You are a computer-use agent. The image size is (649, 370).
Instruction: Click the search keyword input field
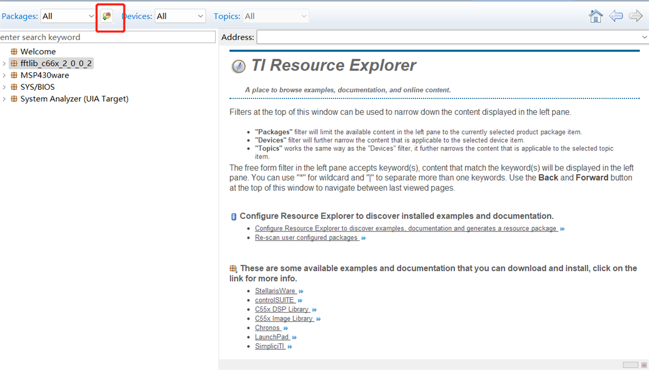pyautogui.click(x=107, y=37)
